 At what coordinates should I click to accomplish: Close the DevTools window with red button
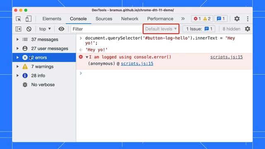16,10
